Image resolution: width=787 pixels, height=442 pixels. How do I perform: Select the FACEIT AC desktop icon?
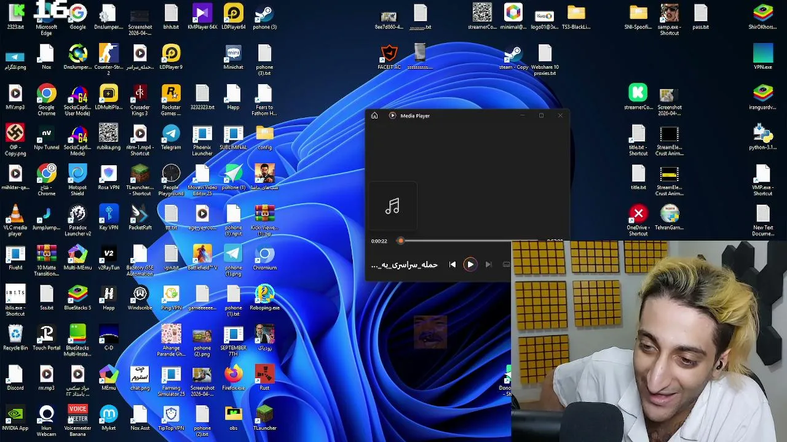click(389, 56)
